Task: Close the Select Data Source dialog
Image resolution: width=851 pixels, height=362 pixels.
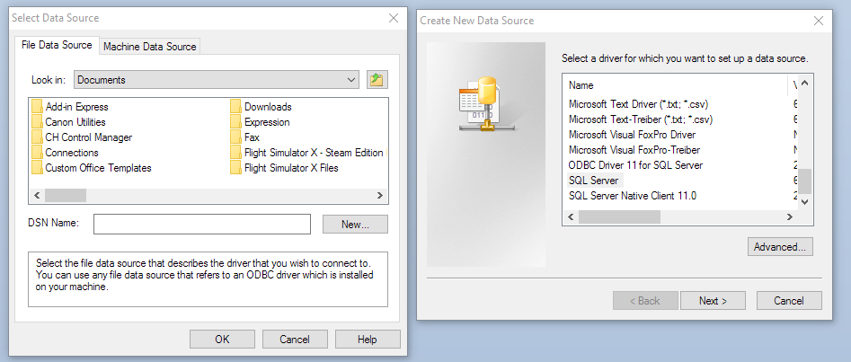Action: 394,18
